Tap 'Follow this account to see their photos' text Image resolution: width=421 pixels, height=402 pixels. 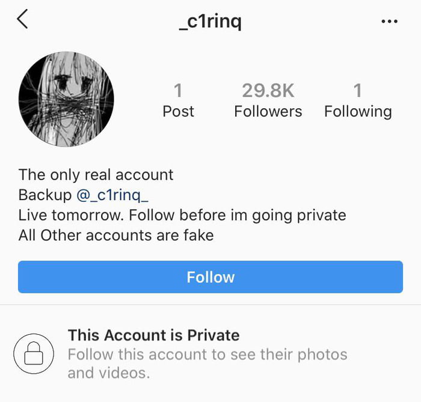pyautogui.click(x=207, y=354)
